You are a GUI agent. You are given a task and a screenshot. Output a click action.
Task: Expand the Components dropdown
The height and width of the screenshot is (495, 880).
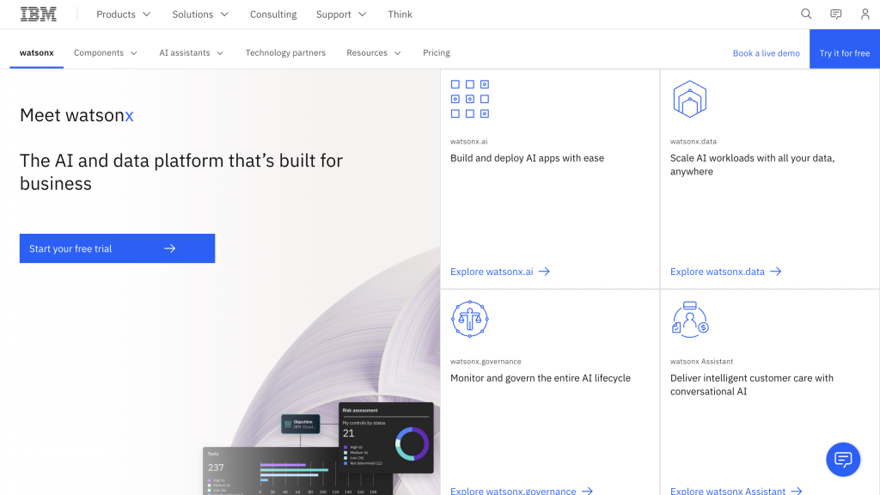(x=106, y=52)
